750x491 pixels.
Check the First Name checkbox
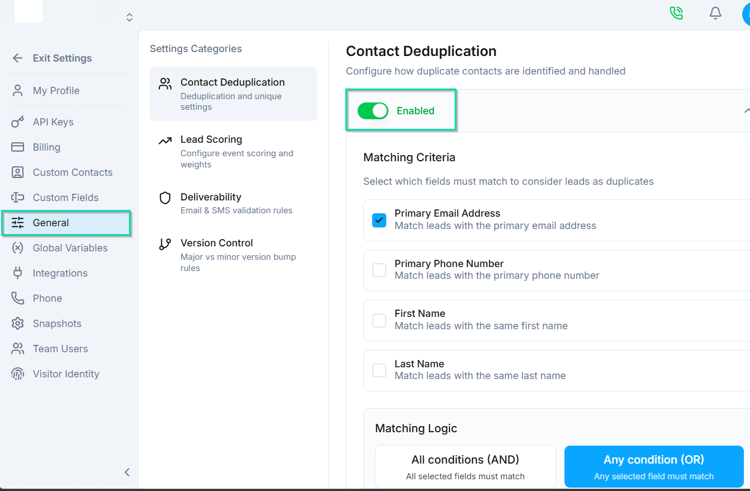[x=379, y=320]
